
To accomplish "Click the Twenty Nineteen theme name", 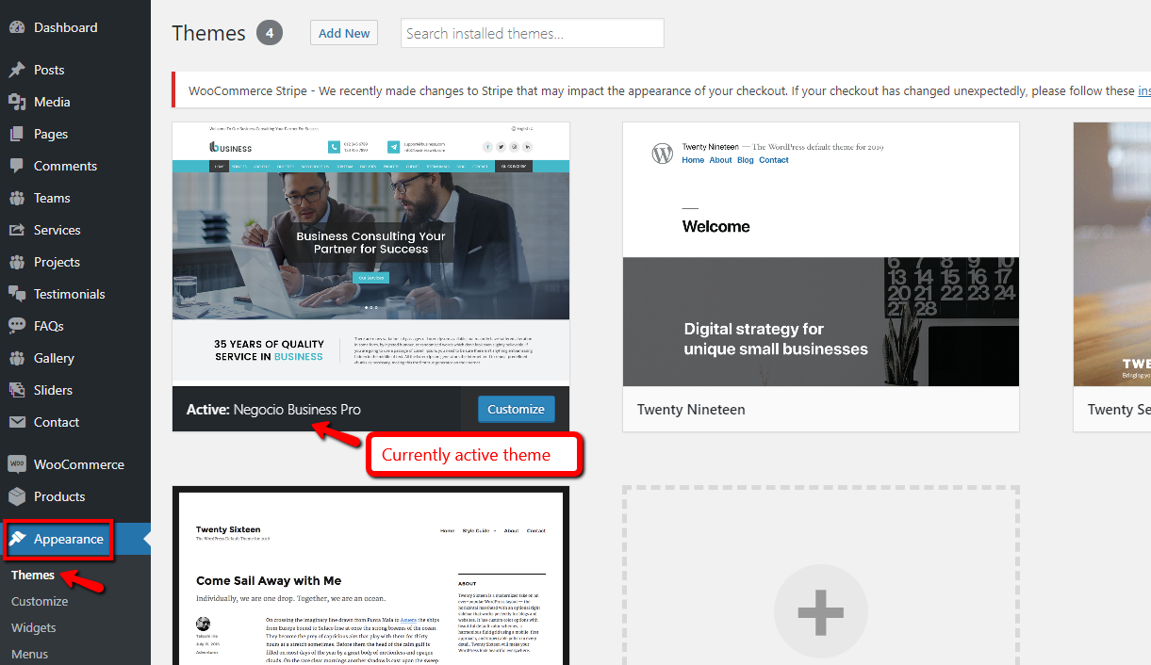I will tap(691, 410).
